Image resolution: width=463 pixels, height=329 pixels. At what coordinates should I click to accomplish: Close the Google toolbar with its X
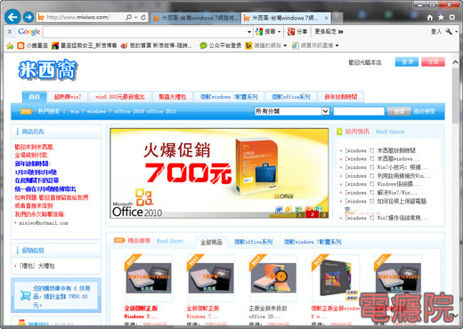click(10, 31)
